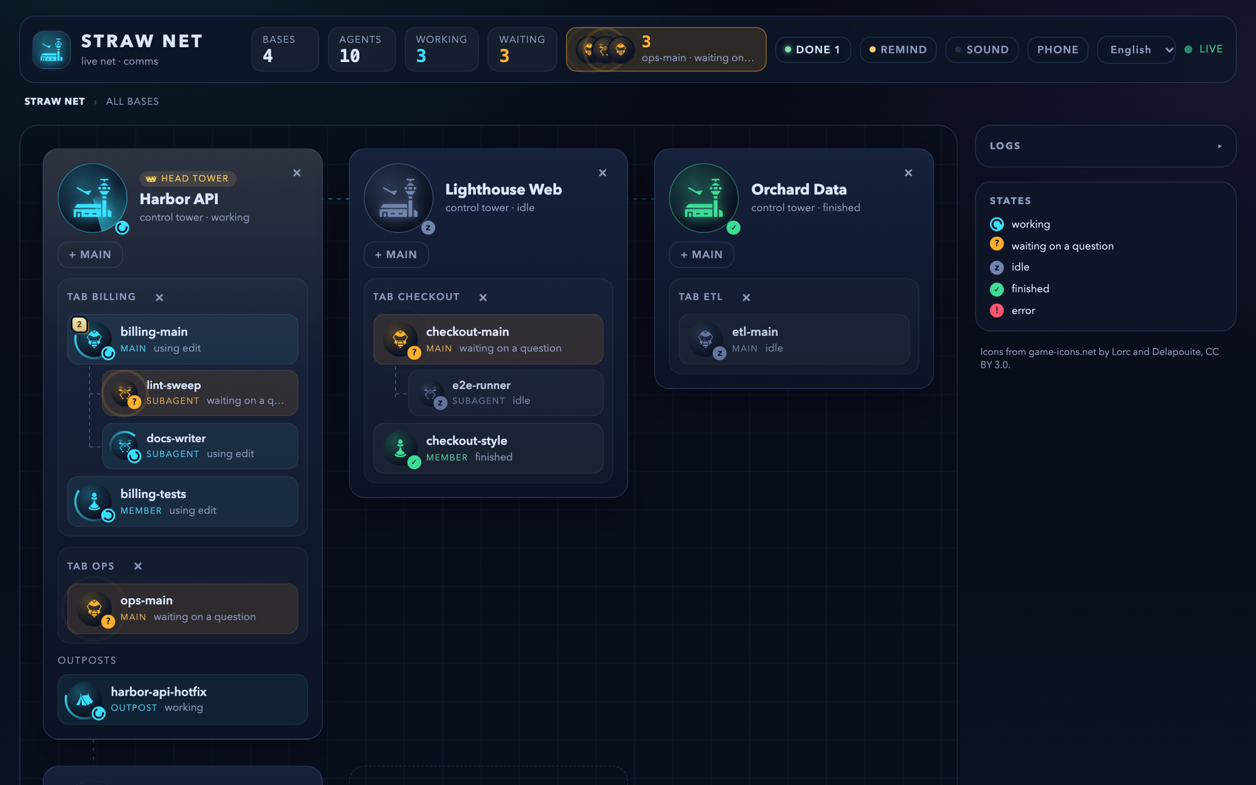Open the Orchard Data control tower icon
Image resolution: width=1256 pixels, height=785 pixels.
click(x=704, y=198)
